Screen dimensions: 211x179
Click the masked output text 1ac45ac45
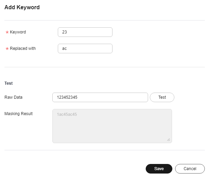click(67, 114)
